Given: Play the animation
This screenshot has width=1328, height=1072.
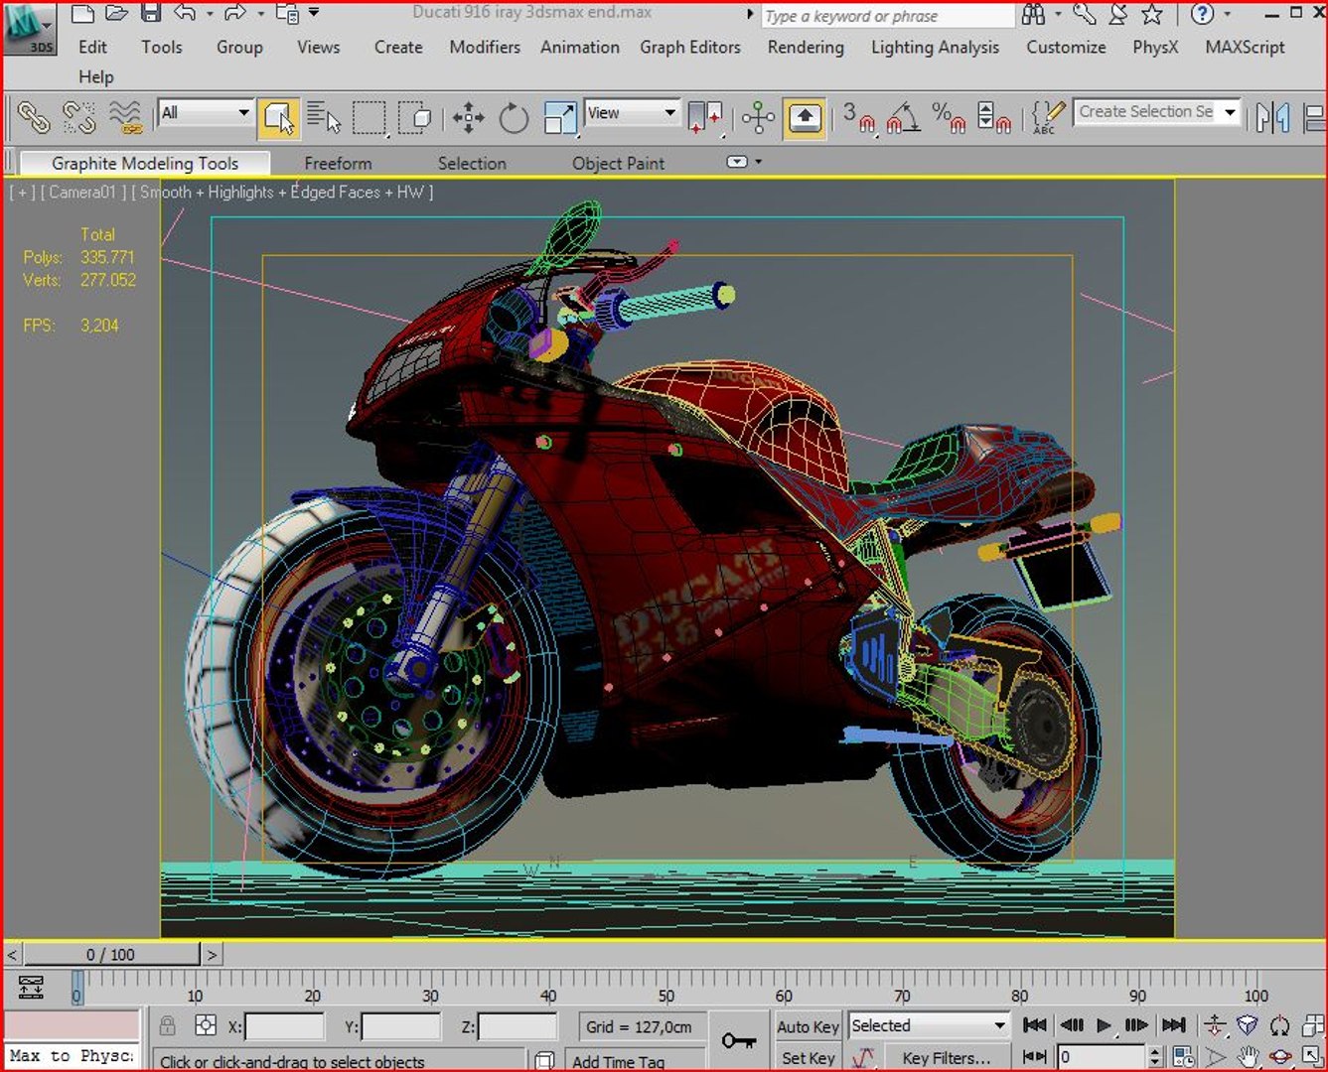Looking at the screenshot, I should 1104,1025.
